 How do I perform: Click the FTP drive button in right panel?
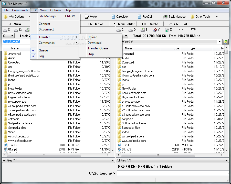193,30
